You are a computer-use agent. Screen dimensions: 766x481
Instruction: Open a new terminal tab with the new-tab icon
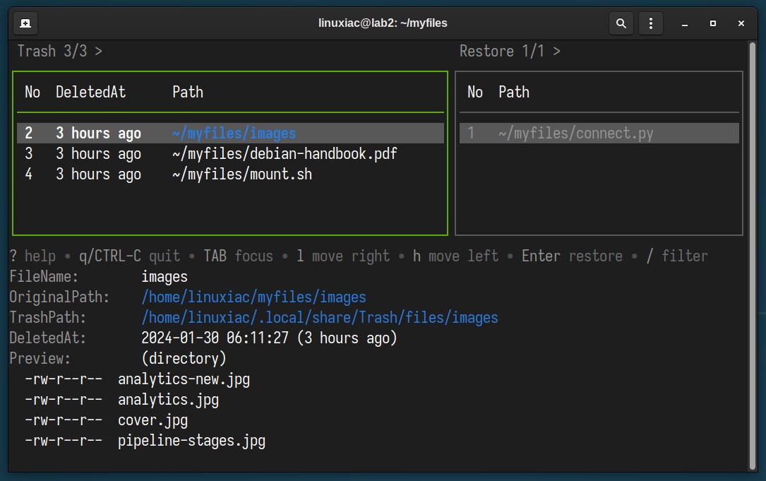25,23
